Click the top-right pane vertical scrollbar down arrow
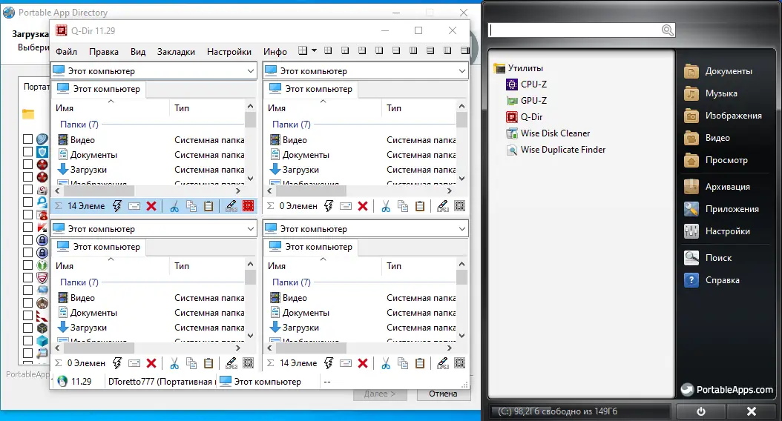The width and height of the screenshot is (782, 421). 461,179
